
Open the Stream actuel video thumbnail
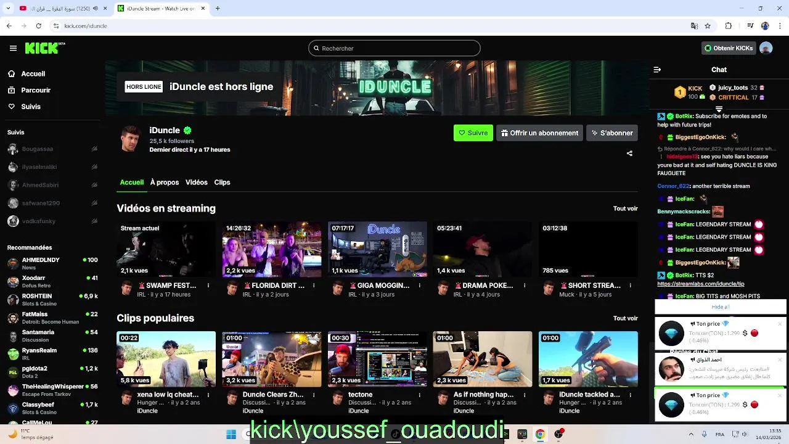(166, 249)
